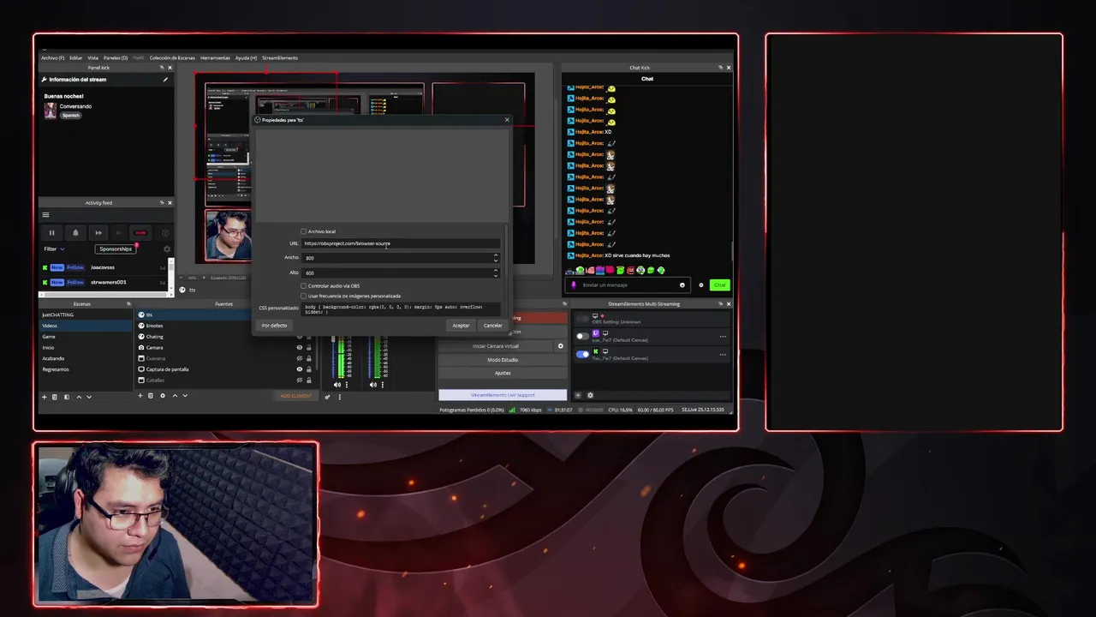Viewport: 1096px width, 617px height.
Task: Click the bell mute-alerts icon in Activity feed
Action: pos(75,233)
